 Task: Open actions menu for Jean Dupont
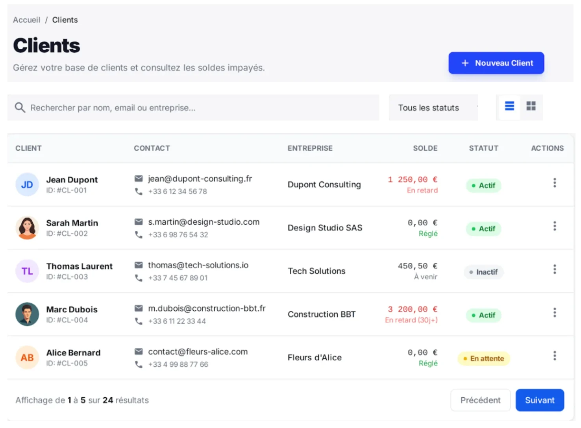pos(555,183)
